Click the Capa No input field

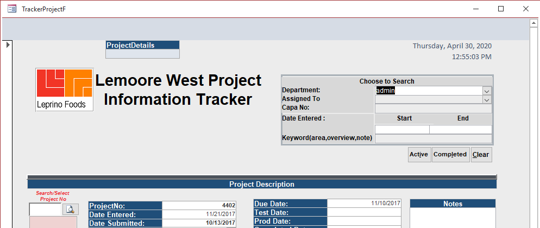[433, 109]
